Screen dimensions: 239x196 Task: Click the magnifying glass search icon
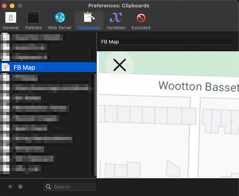tap(48, 187)
